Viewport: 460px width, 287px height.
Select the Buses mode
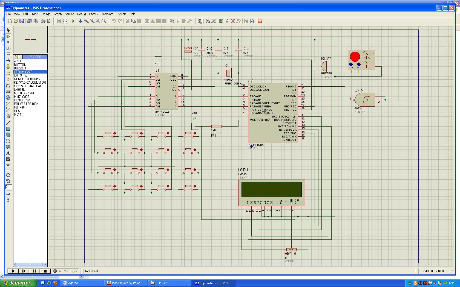tap(8, 60)
